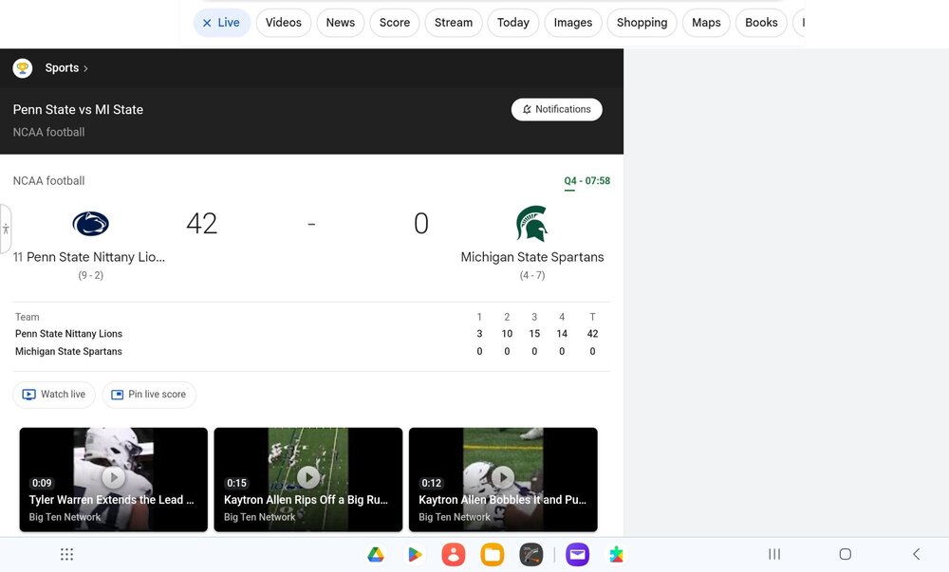The width and height of the screenshot is (949, 572).
Task: Click the Watch live button
Action: click(54, 395)
